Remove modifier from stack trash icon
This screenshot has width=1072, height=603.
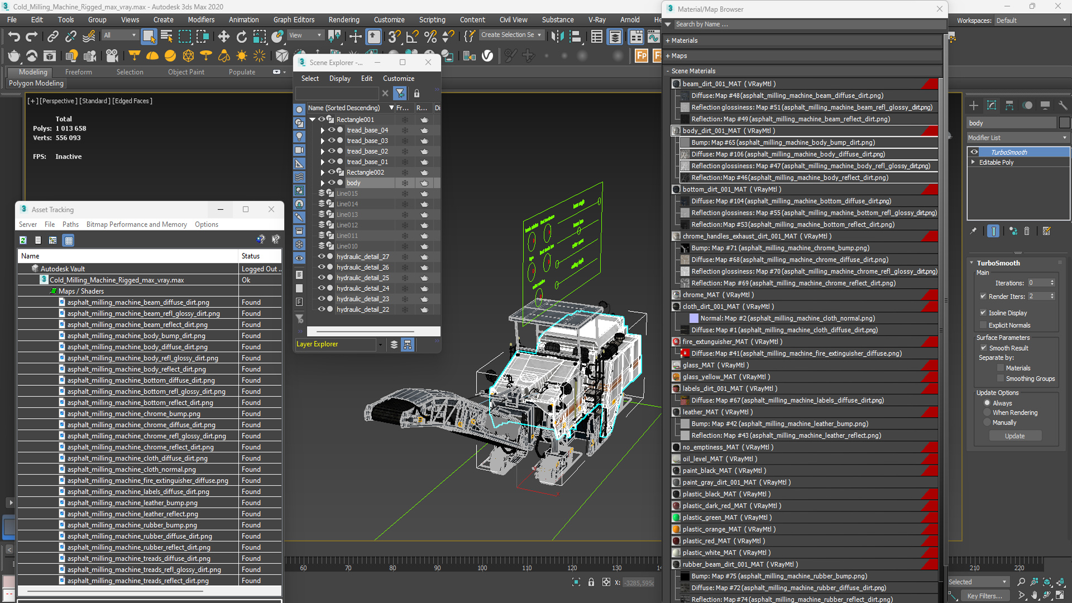[1027, 231]
